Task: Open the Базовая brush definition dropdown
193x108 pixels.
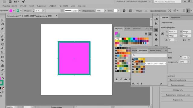Action: 80,11
